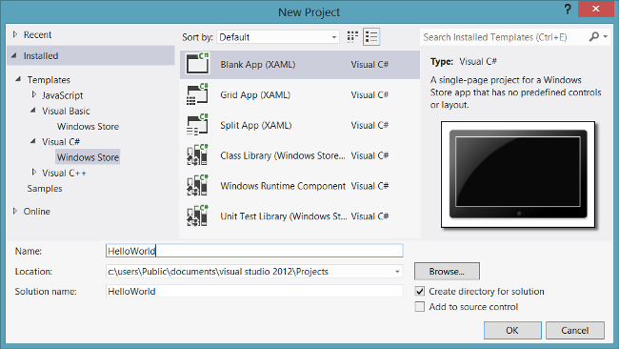
Task: Choose the Grid App (XAML) template icon
Action: click(x=197, y=94)
